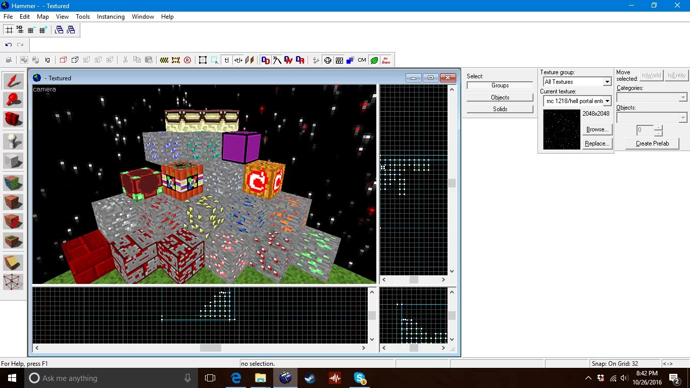Screen dimensions: 690x388
Task: Click the smaller grid icon
Action: 31,30
